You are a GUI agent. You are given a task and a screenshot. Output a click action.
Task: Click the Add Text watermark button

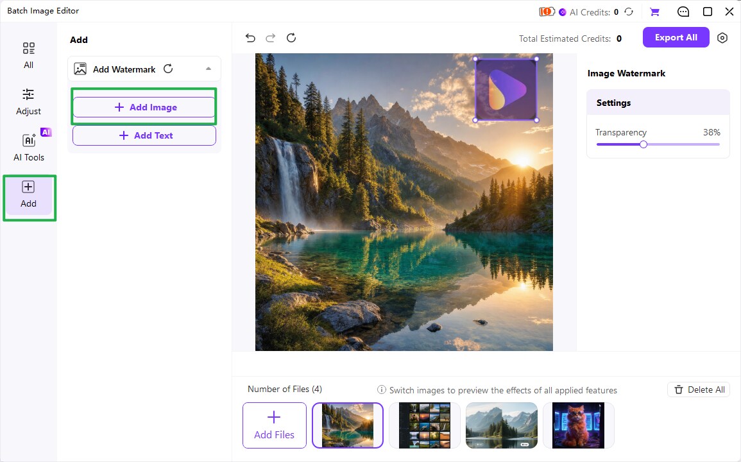[x=144, y=135]
